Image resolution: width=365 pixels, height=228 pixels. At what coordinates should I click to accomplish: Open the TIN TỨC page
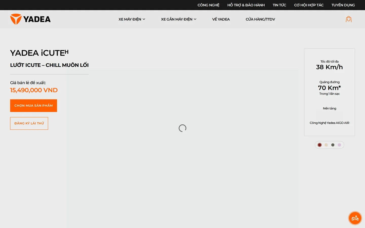(279, 5)
